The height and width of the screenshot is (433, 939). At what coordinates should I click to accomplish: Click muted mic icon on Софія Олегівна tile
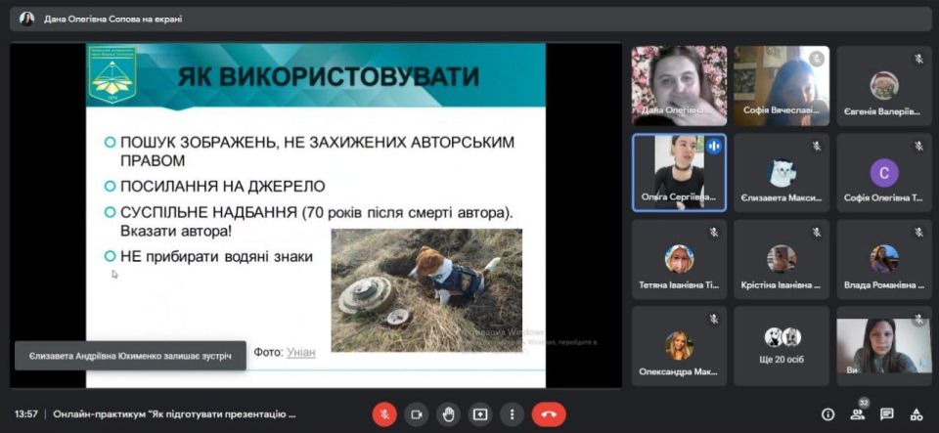[x=918, y=146]
